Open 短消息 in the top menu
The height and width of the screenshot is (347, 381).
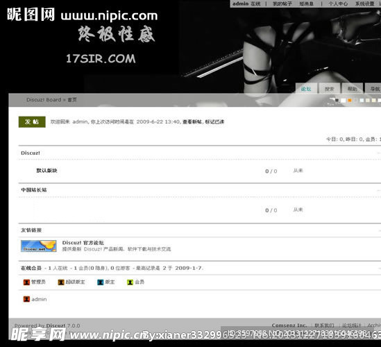306,3
